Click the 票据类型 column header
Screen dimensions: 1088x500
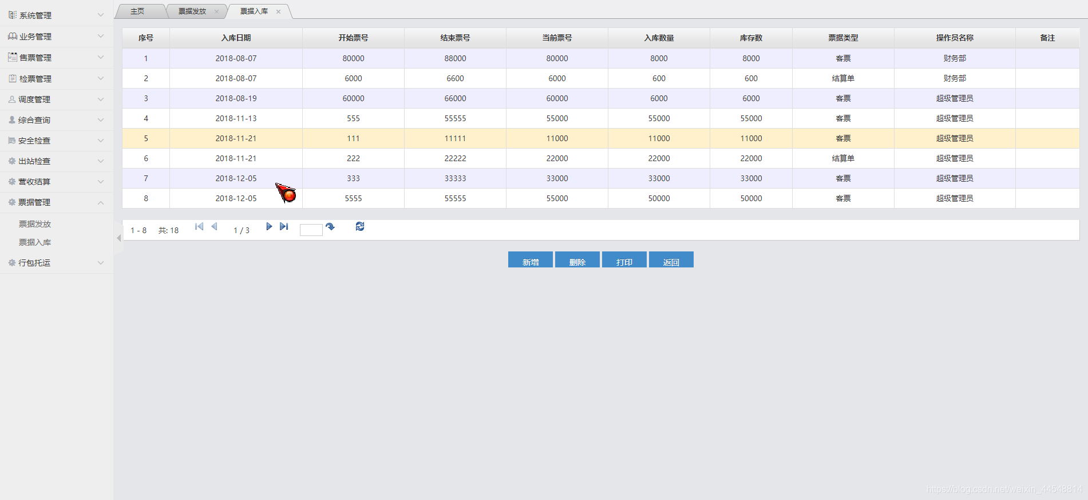[x=843, y=38]
